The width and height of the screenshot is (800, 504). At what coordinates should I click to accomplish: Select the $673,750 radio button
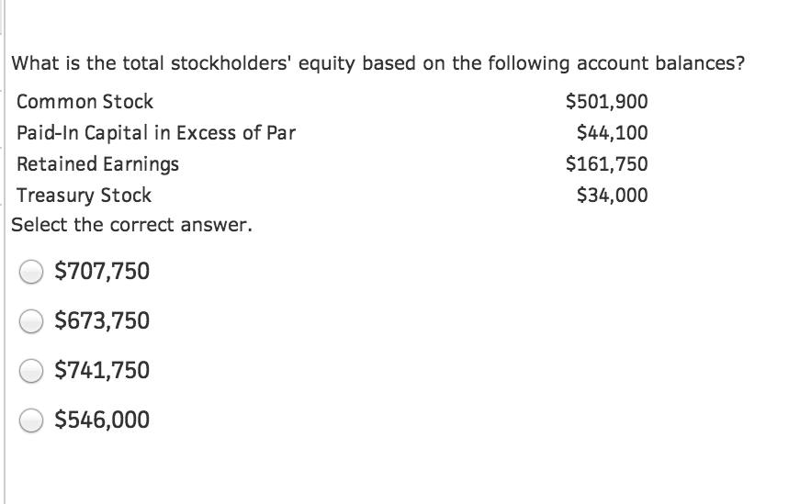coord(33,321)
